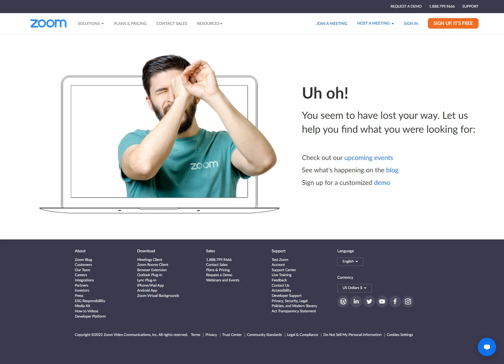This screenshot has width=504, height=364.
Task: Open Privacy link in copyright bar
Action: coord(211,335)
